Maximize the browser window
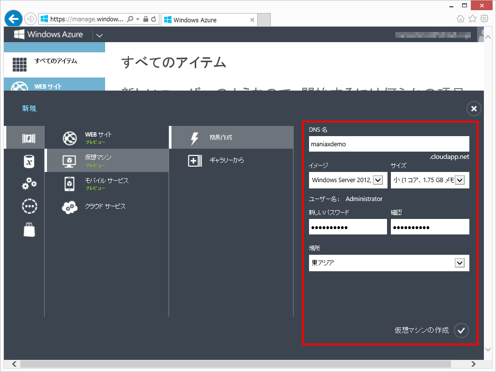Image resolution: width=496 pixels, height=372 pixels. pos(465,5)
